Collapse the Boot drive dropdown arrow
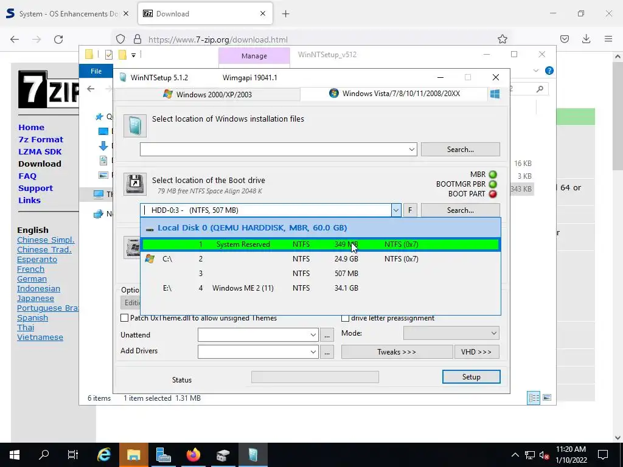Image resolution: width=623 pixels, height=467 pixels. point(395,210)
